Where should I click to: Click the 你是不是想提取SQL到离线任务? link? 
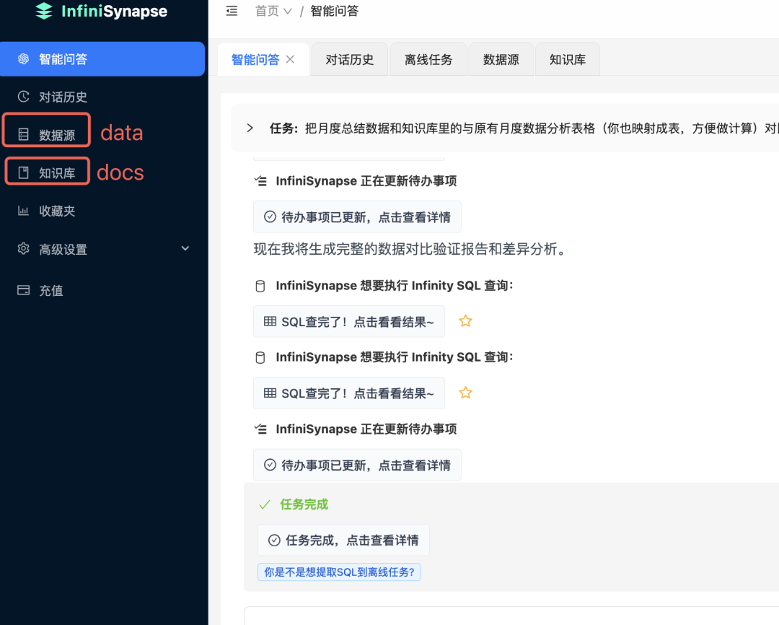tap(339, 572)
